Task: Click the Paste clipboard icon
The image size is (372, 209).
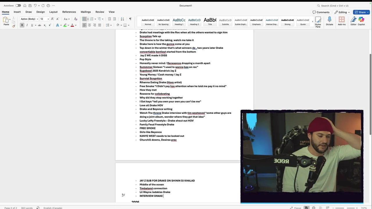Action: coord(6,20)
